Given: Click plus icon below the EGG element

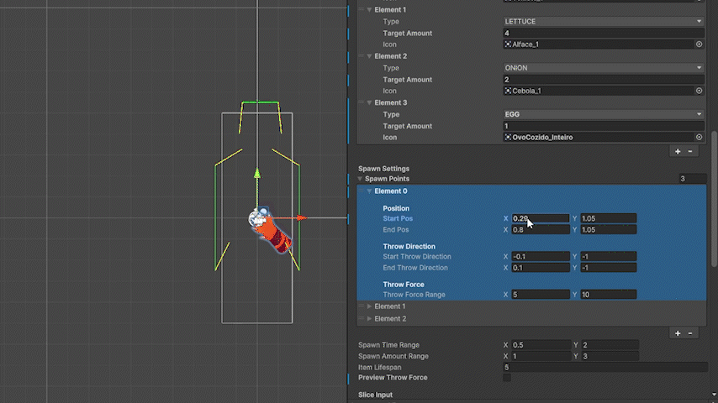Looking at the screenshot, I should (678, 151).
